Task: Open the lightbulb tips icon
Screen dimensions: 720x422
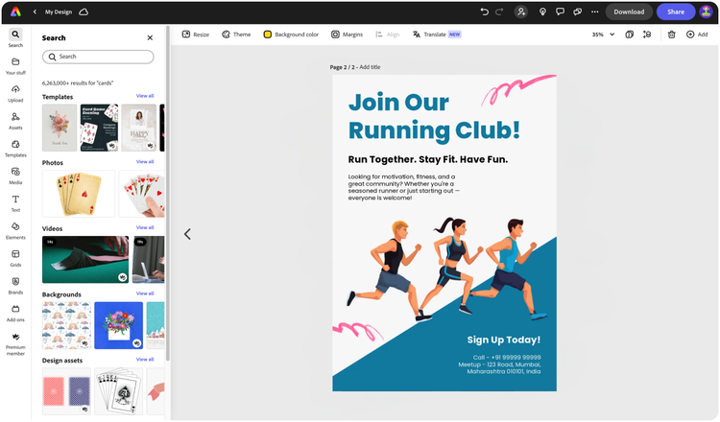Action: [x=542, y=12]
